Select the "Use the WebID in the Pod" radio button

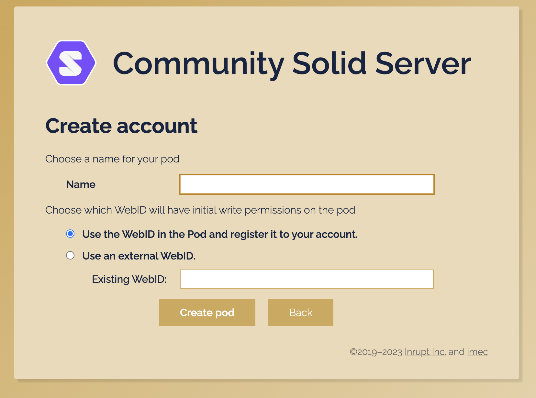click(70, 234)
